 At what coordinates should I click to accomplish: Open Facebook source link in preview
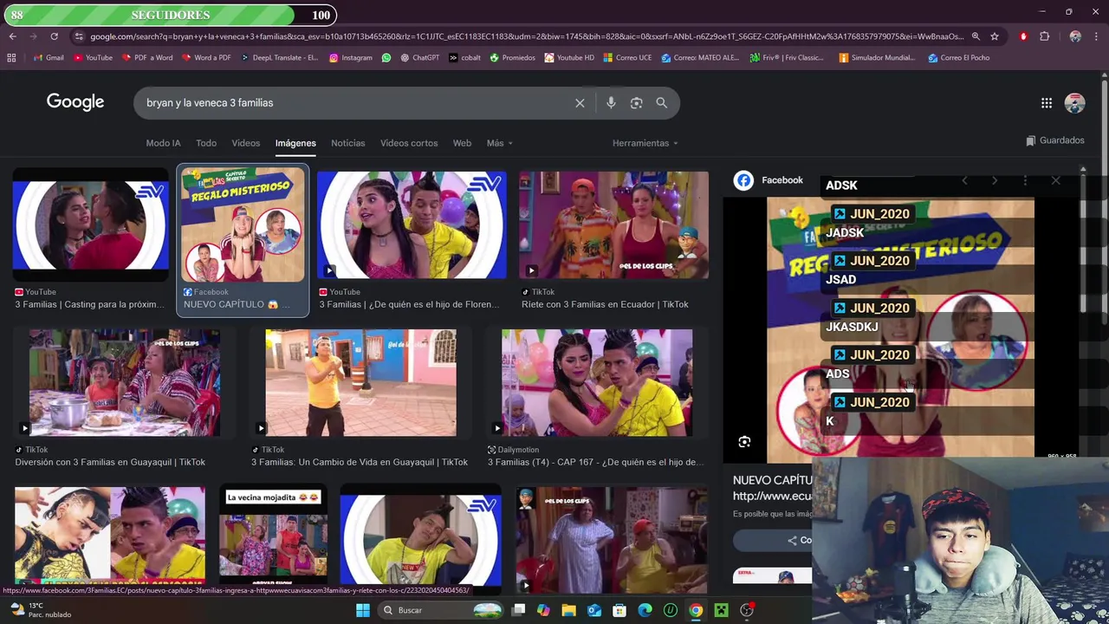(x=769, y=180)
